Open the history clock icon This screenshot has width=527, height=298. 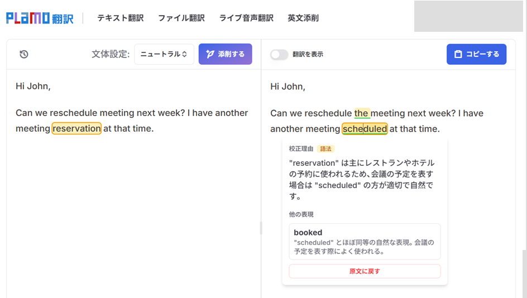coord(24,54)
